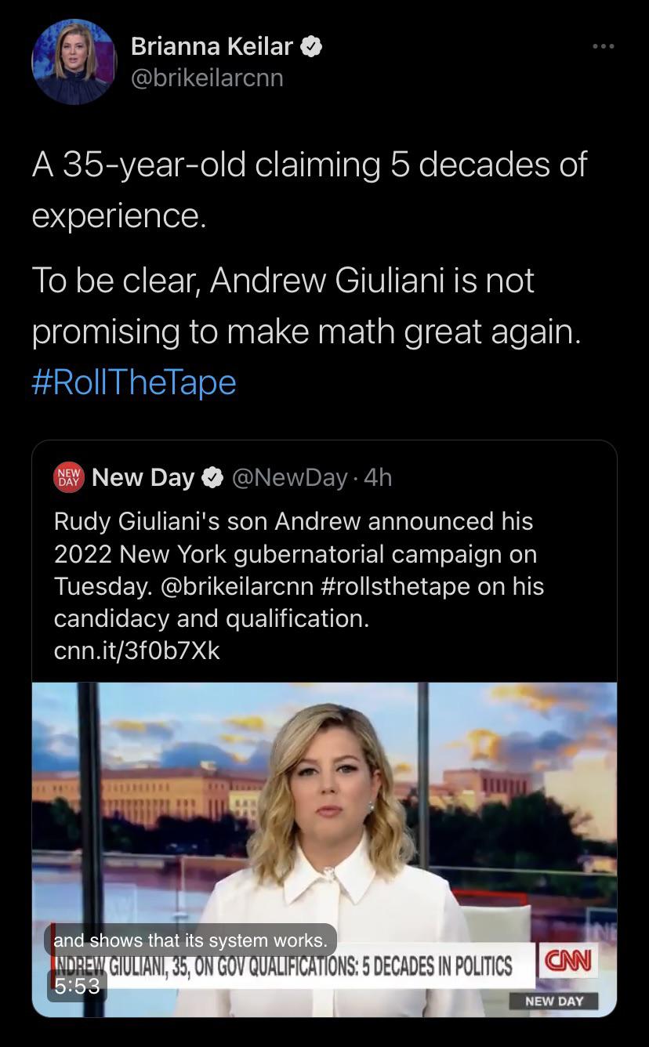
Task: Tap the @brikeilarcnn handle under the name
Action: click(x=207, y=78)
